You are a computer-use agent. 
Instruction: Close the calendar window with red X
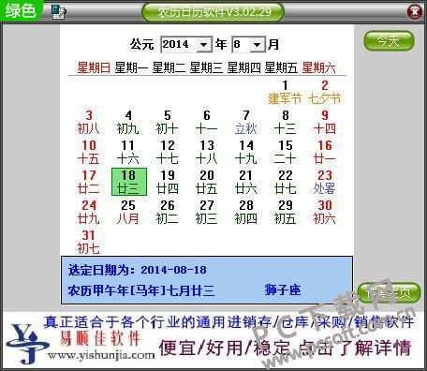(x=415, y=12)
